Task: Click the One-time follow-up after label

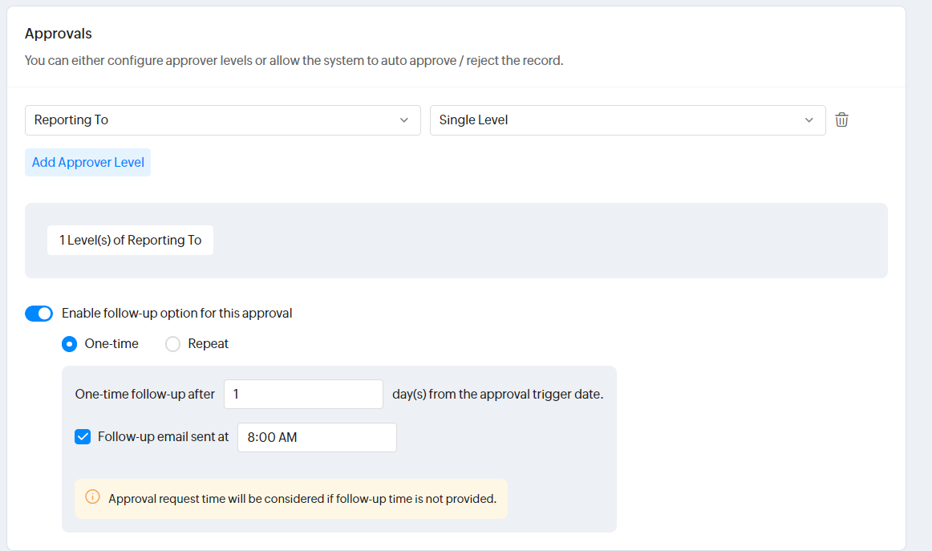Action: pyautogui.click(x=145, y=395)
